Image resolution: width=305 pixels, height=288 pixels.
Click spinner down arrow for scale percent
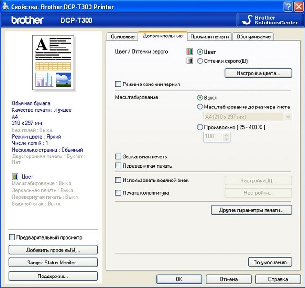click(226, 139)
